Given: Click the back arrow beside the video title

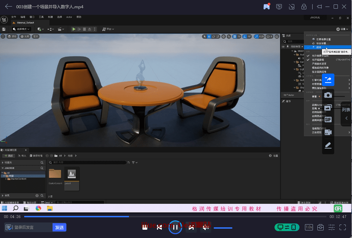Looking at the screenshot, I should tap(9, 7).
